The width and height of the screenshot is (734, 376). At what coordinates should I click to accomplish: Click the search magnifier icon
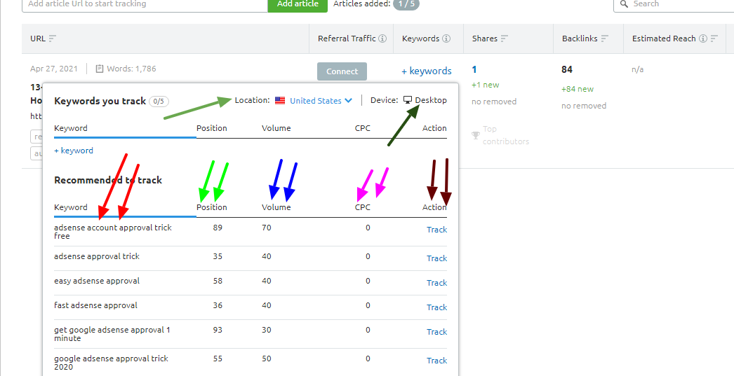pos(624,4)
